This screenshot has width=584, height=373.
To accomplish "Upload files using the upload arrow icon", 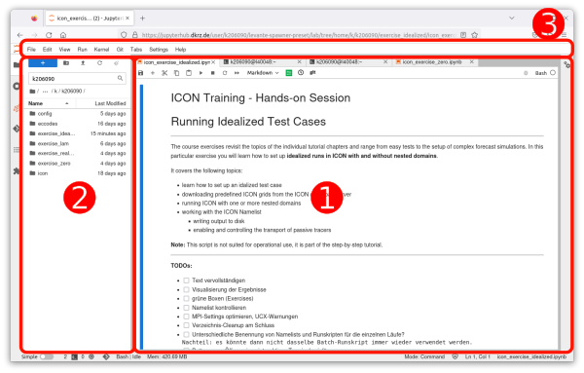I will [x=83, y=63].
